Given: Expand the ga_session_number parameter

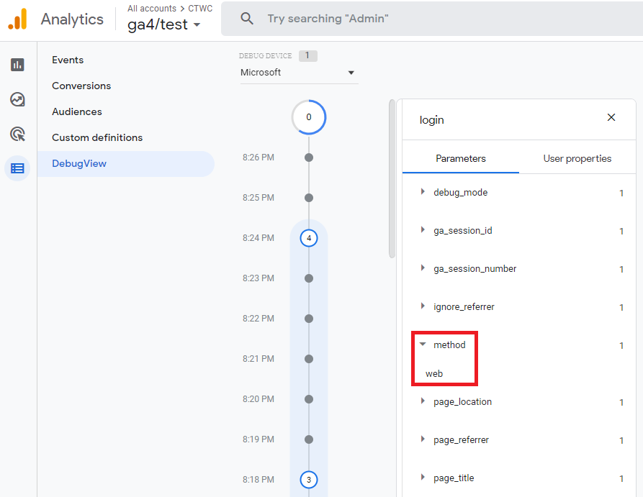Looking at the screenshot, I should point(423,268).
